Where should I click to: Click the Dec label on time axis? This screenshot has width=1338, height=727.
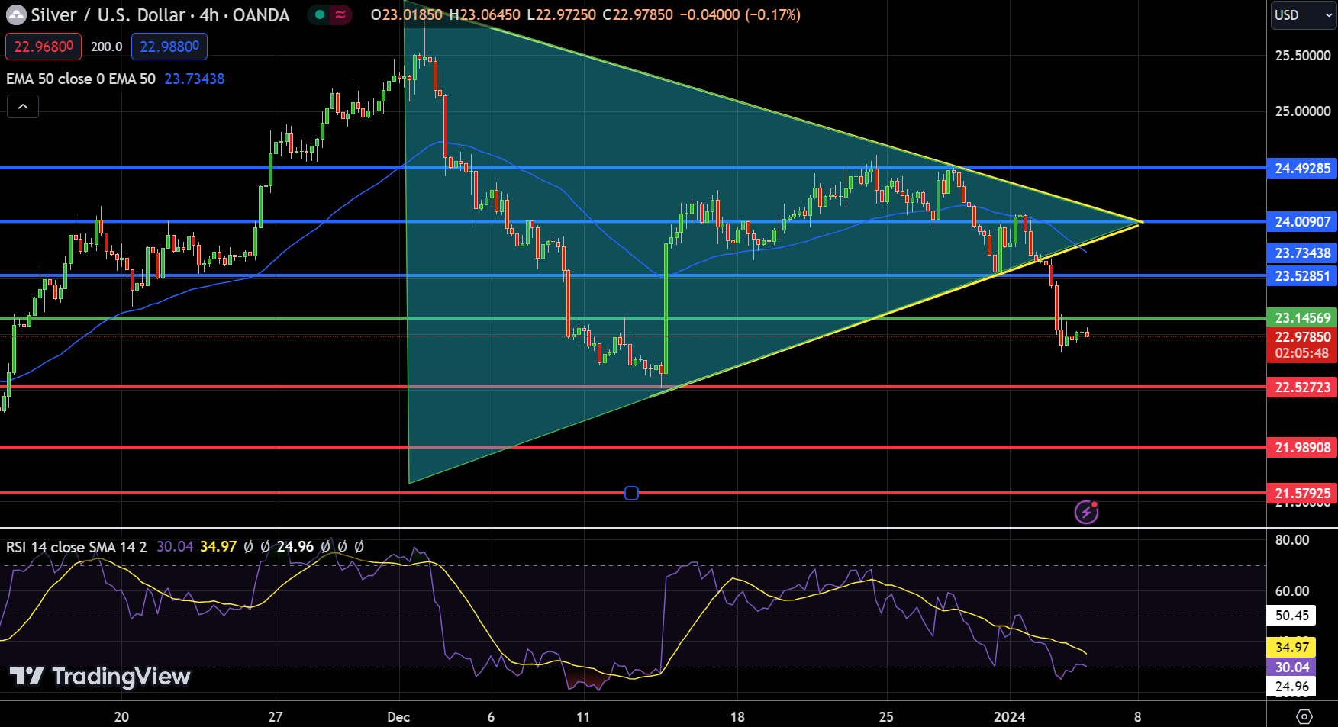point(398,716)
